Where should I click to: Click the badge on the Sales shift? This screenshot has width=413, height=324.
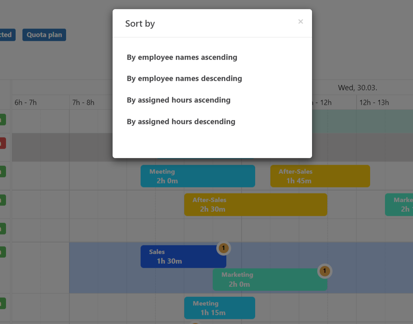pos(224,248)
